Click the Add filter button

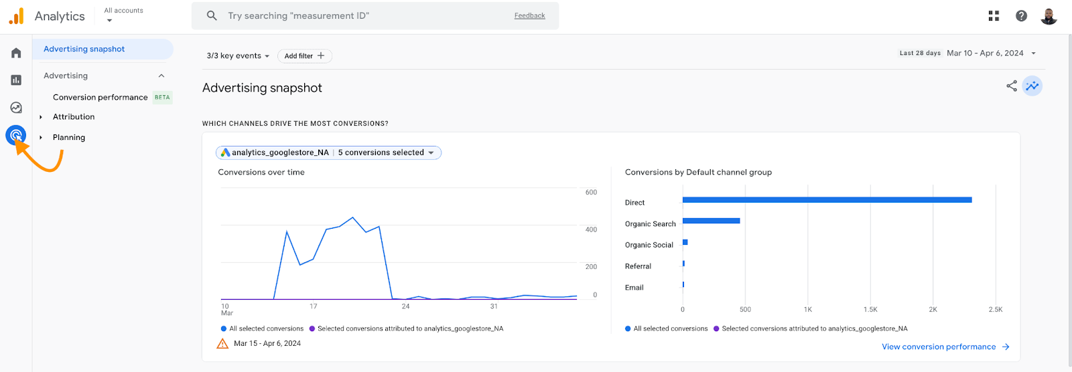point(304,56)
